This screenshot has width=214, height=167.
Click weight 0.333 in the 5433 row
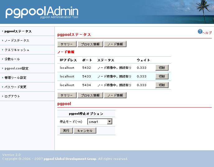[141, 76]
